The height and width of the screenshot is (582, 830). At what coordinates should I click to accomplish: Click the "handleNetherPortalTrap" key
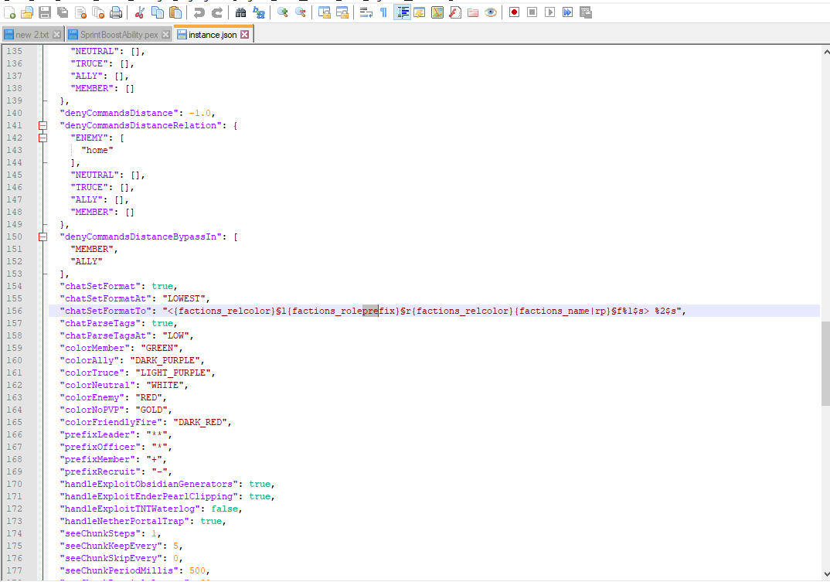[x=124, y=521]
